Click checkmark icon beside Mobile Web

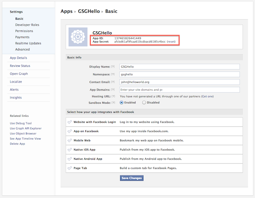coord(70,140)
